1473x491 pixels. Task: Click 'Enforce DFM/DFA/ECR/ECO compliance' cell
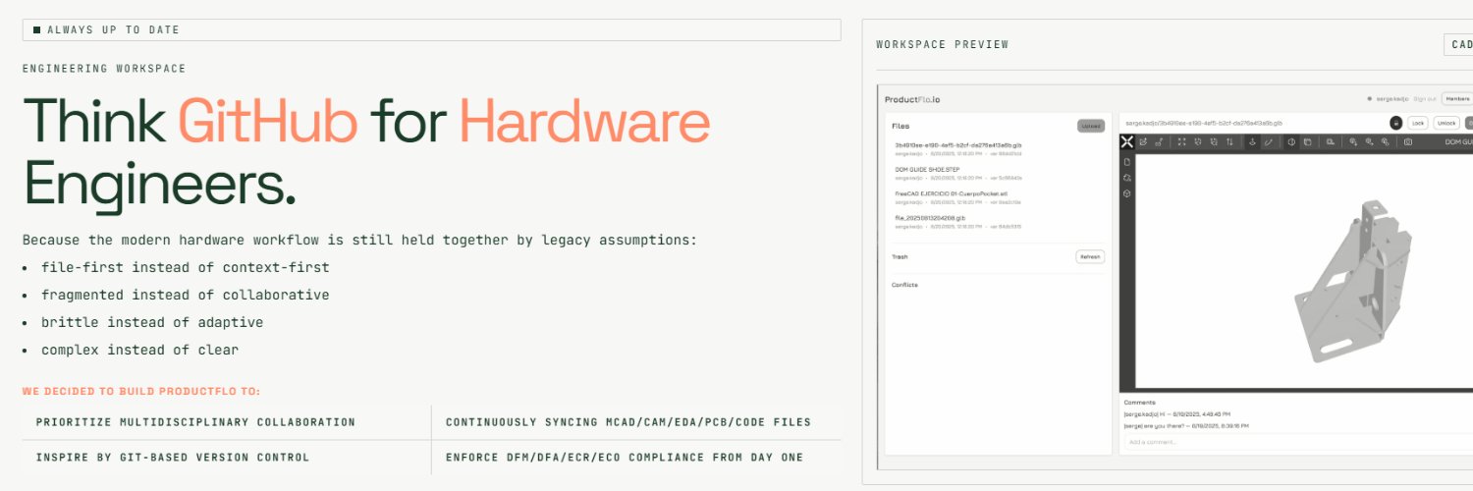pos(636,458)
